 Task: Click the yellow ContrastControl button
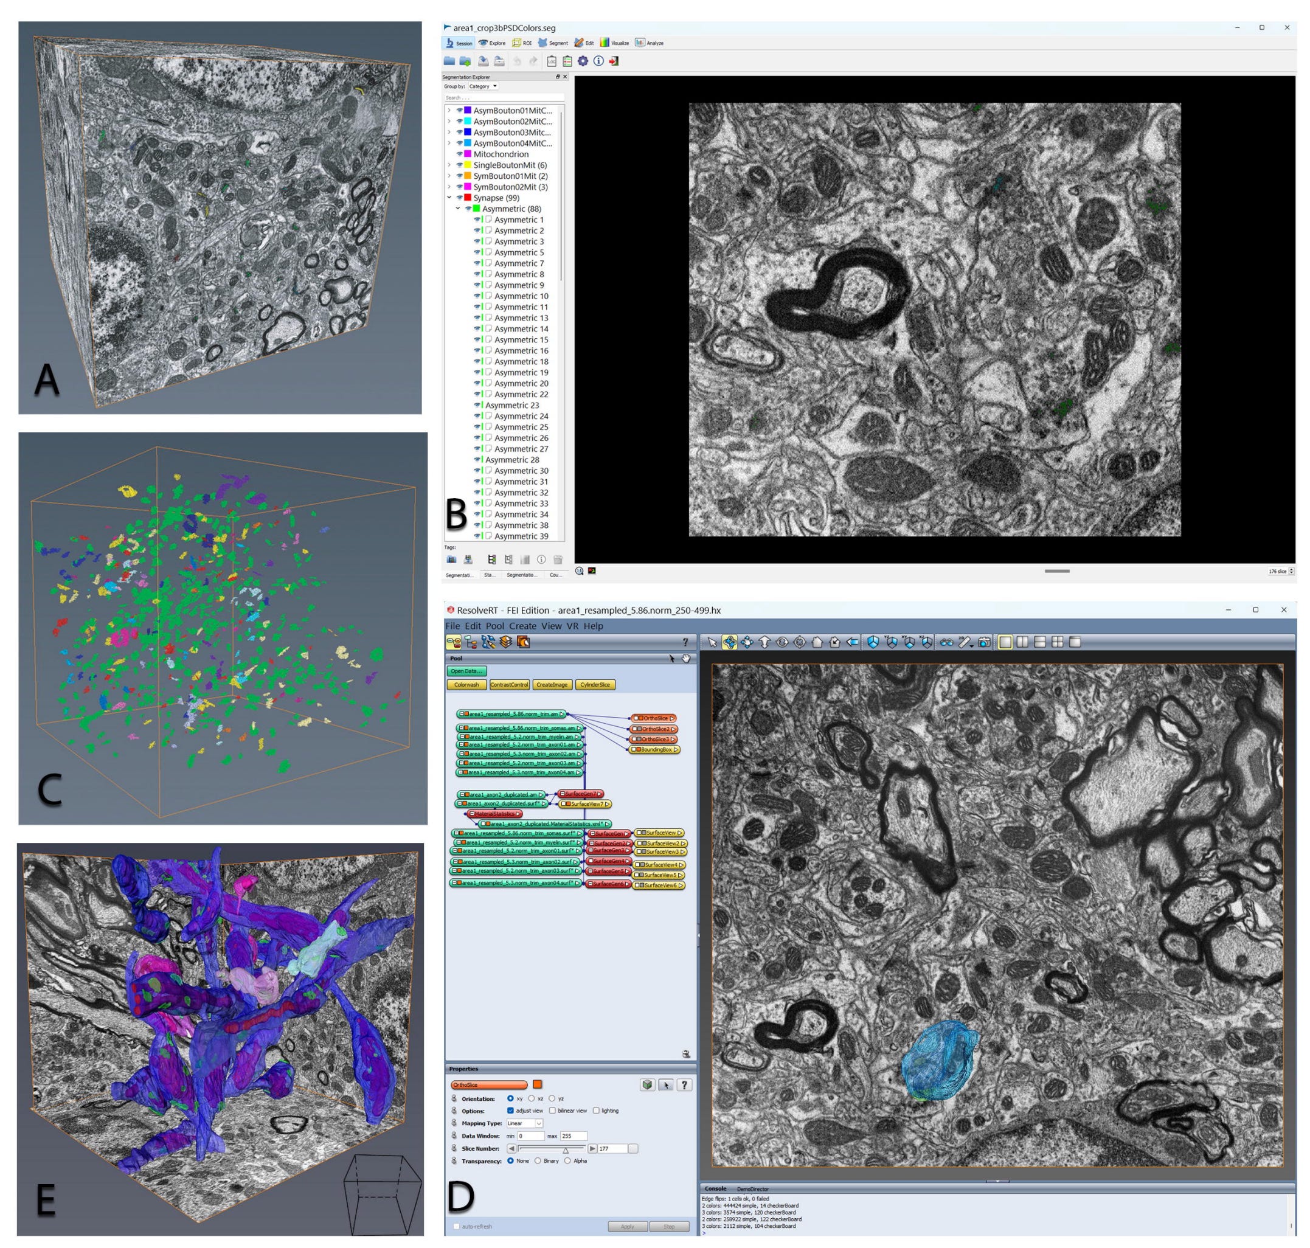click(x=509, y=685)
